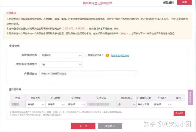Click the 操作 column header
Screen dimensions: 196x132
coord(179,98)
